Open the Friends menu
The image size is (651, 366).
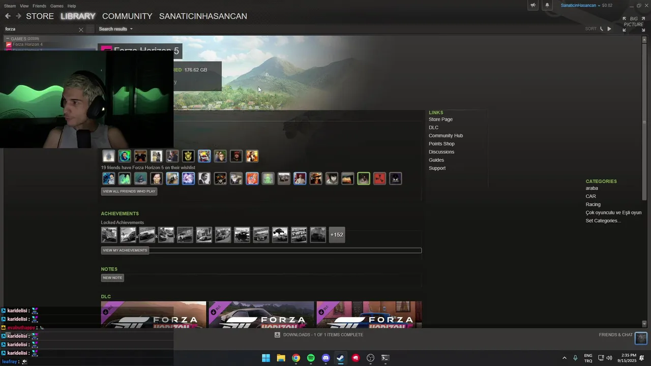[39, 6]
